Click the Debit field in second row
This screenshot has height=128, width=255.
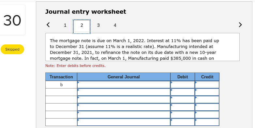pyautogui.click(x=183, y=92)
